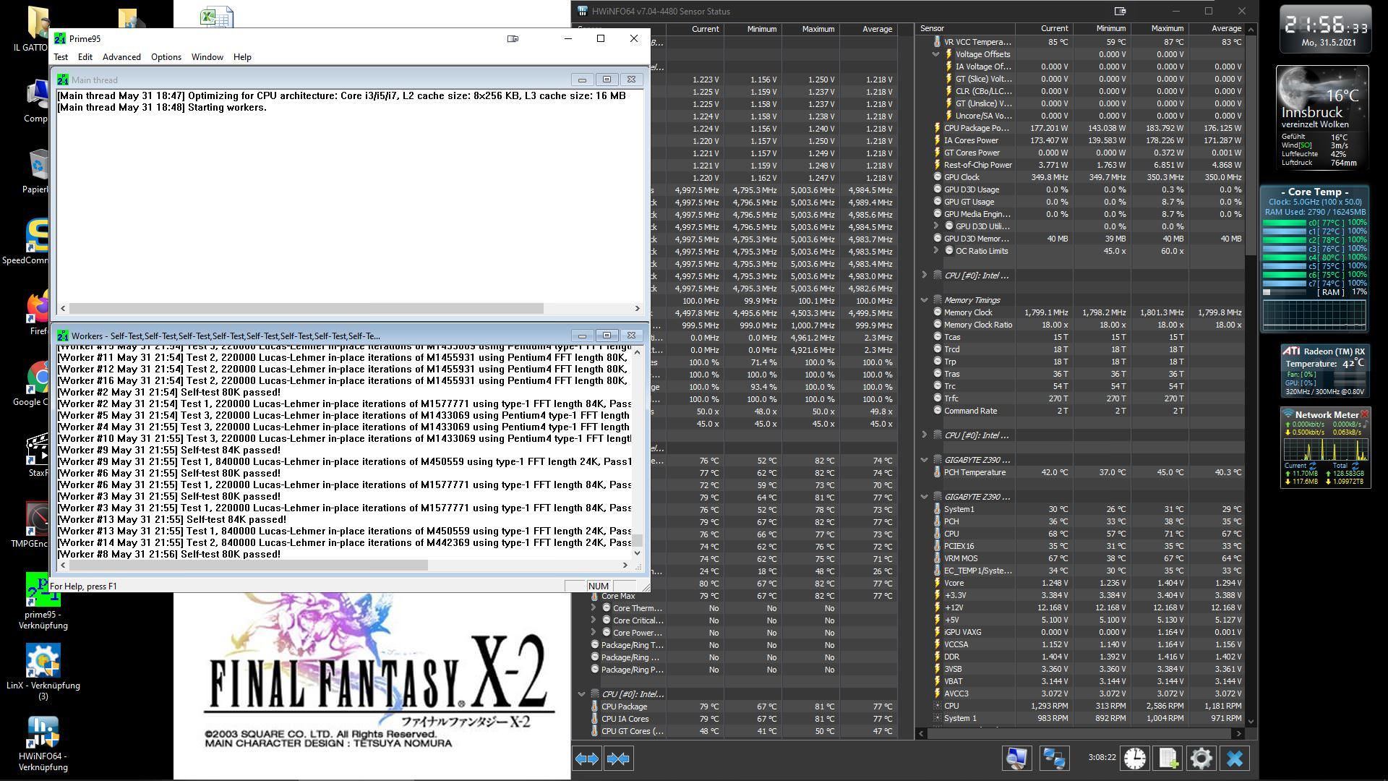1388x781 pixels.
Task: Select LinX - Verknüpfung desktop shortcut
Action: pos(43,671)
